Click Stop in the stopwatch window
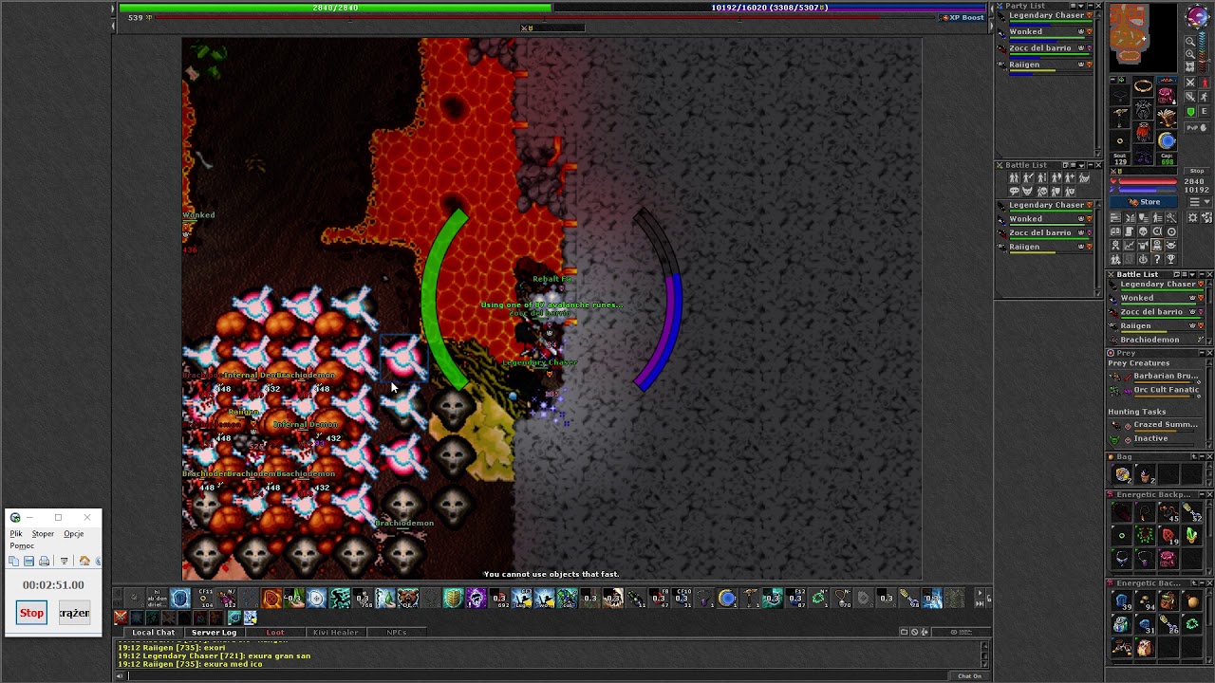The height and width of the screenshot is (683, 1215). (x=31, y=613)
